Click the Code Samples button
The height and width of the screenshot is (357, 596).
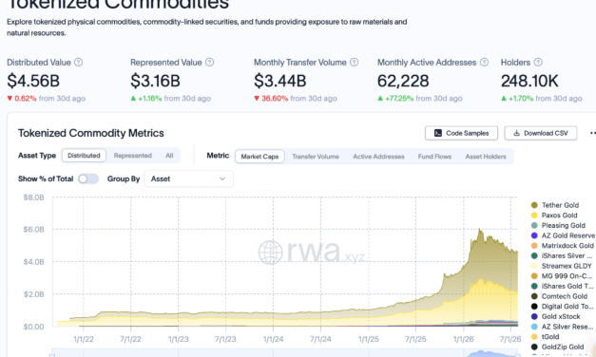pos(461,133)
